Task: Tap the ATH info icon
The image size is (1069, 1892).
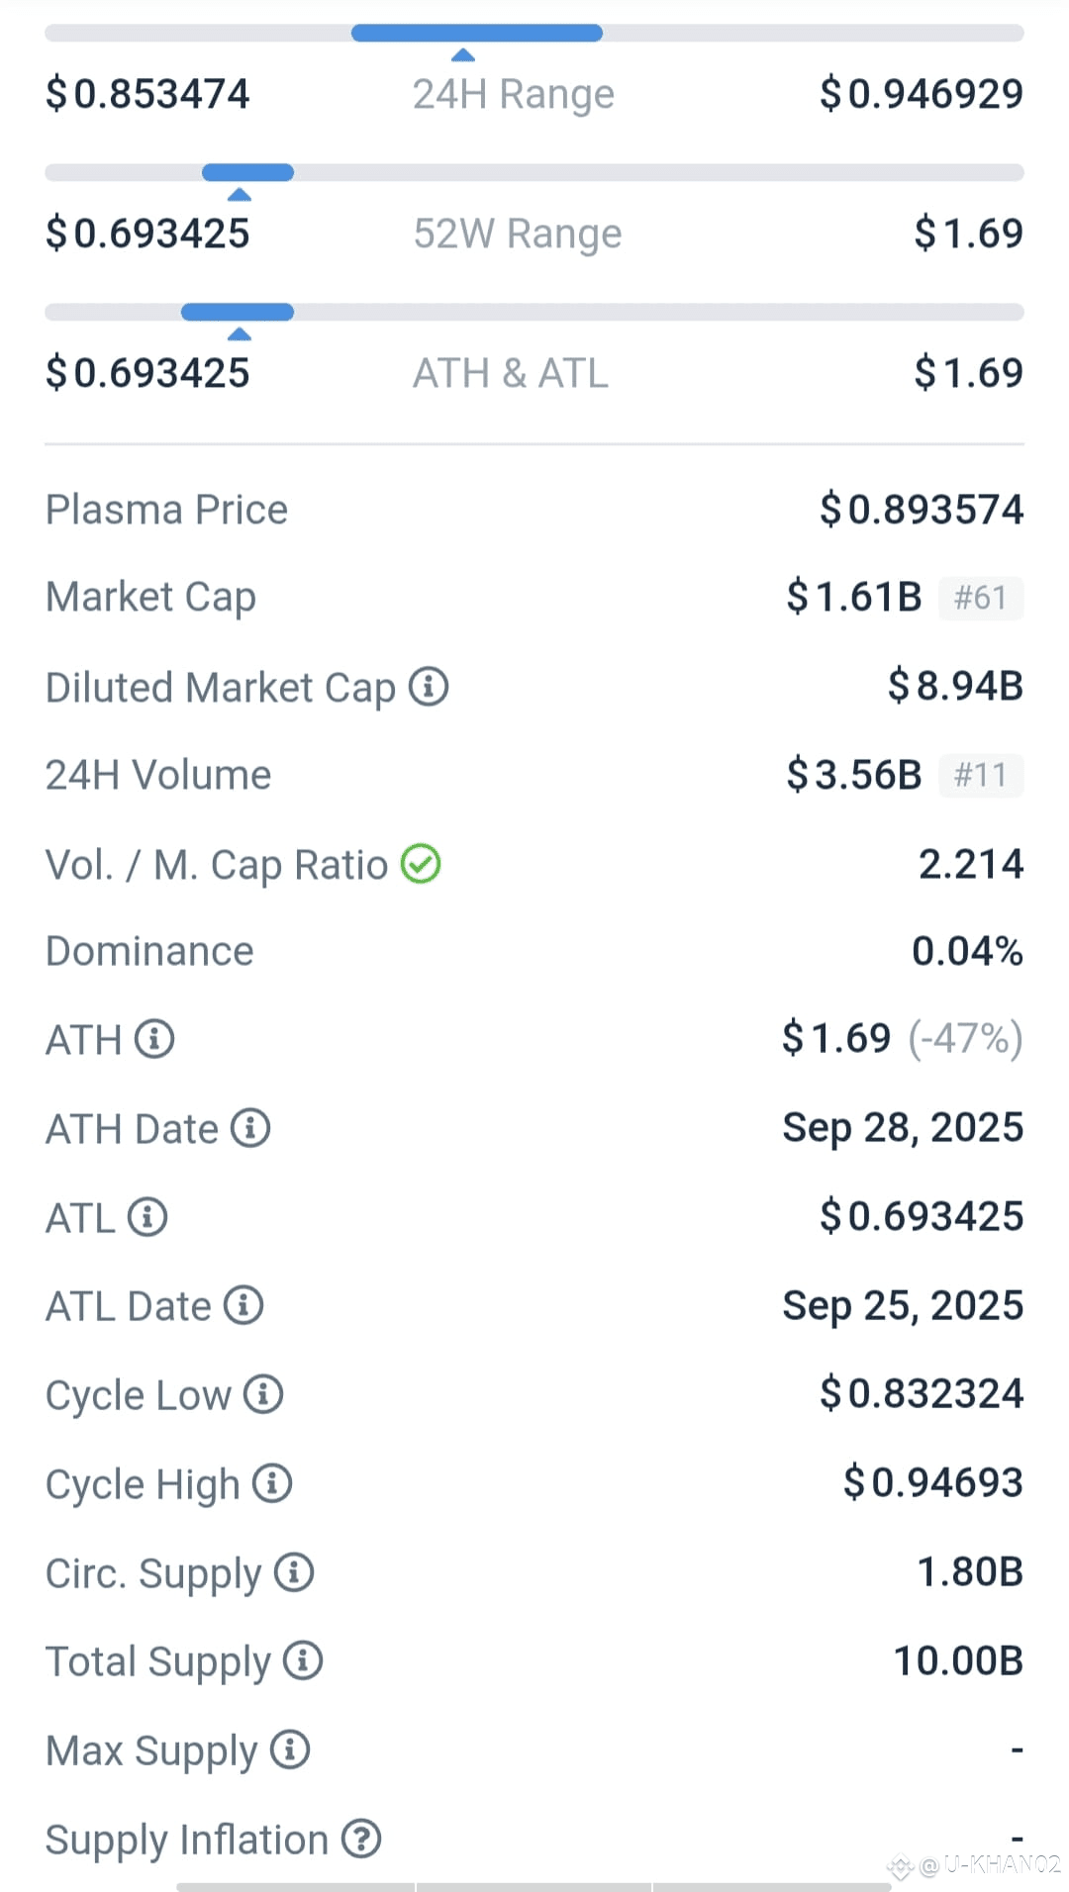Action: pyautogui.click(x=154, y=1039)
